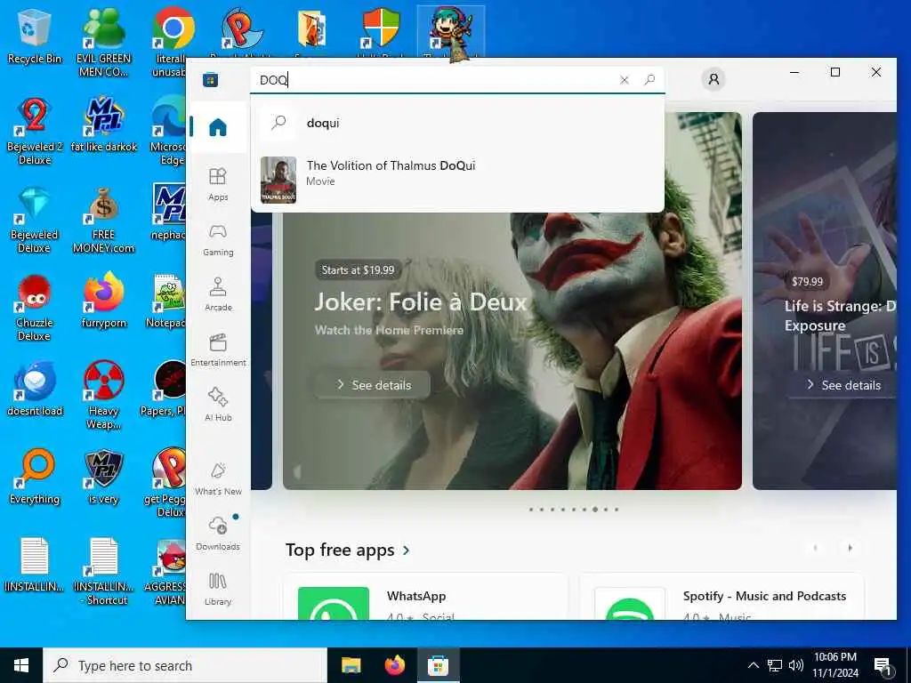Image resolution: width=911 pixels, height=683 pixels.
Task: Select The Volition of Thalmus DoQui movie
Action: click(x=458, y=180)
